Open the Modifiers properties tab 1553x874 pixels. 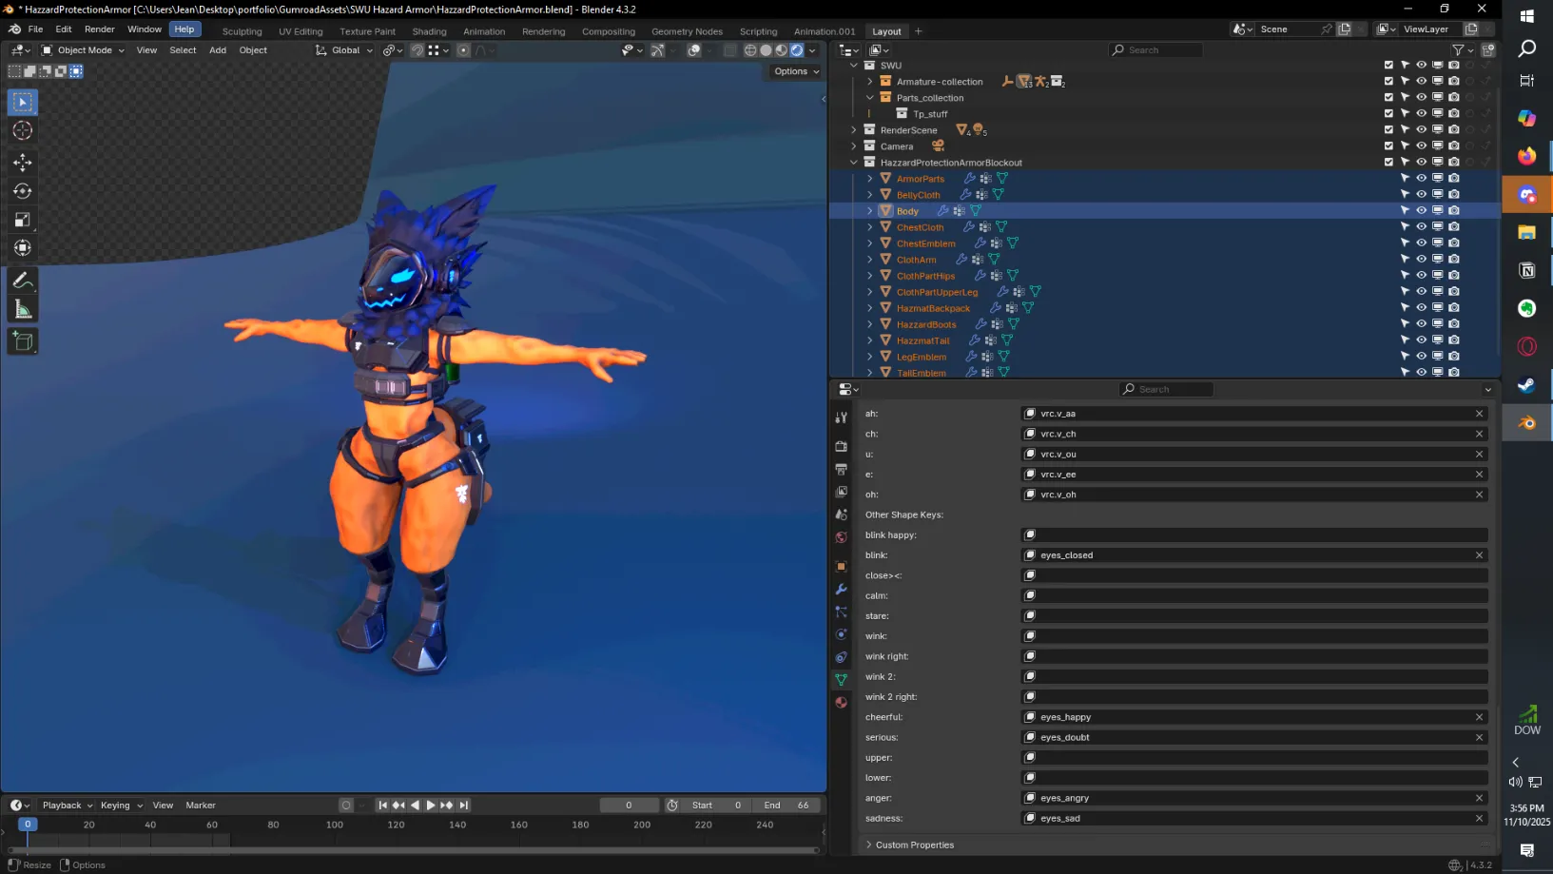click(x=841, y=590)
